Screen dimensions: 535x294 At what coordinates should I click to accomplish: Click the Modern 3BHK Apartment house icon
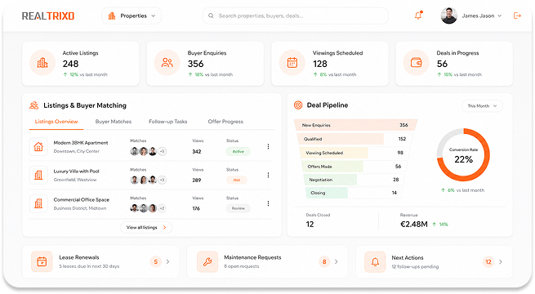point(38,147)
